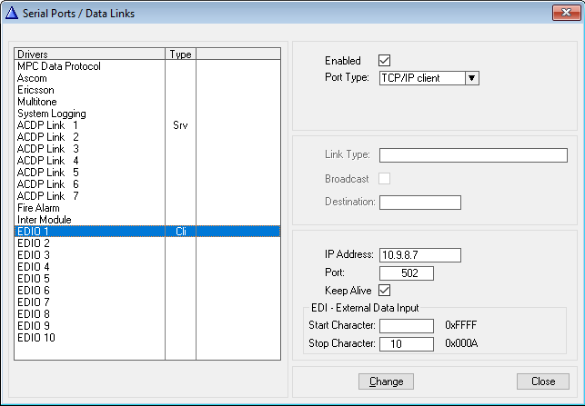
Task: Click the Port number field
Action: pos(407,273)
